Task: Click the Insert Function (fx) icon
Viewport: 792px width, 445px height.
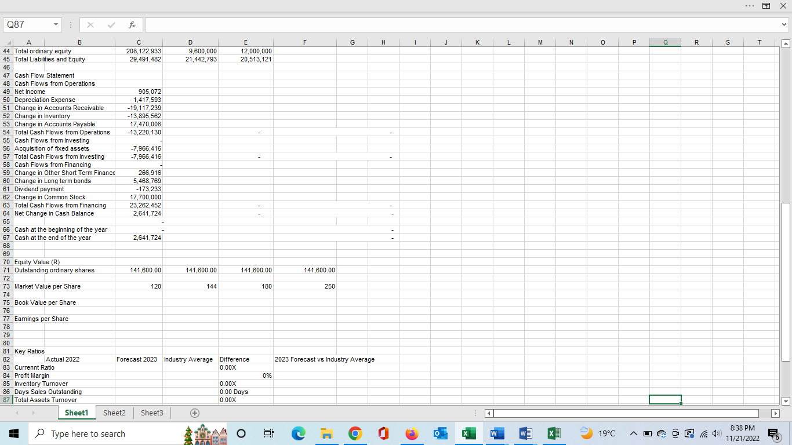Action: click(x=132, y=25)
